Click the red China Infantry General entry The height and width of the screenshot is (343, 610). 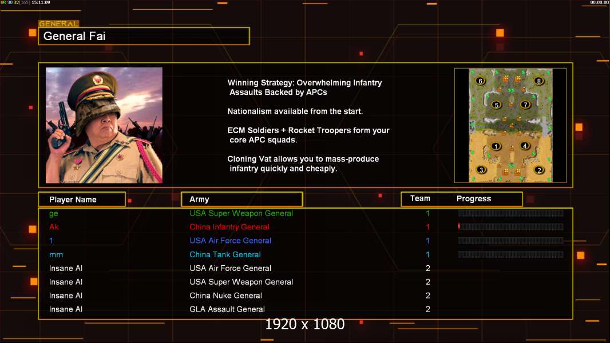(x=229, y=227)
